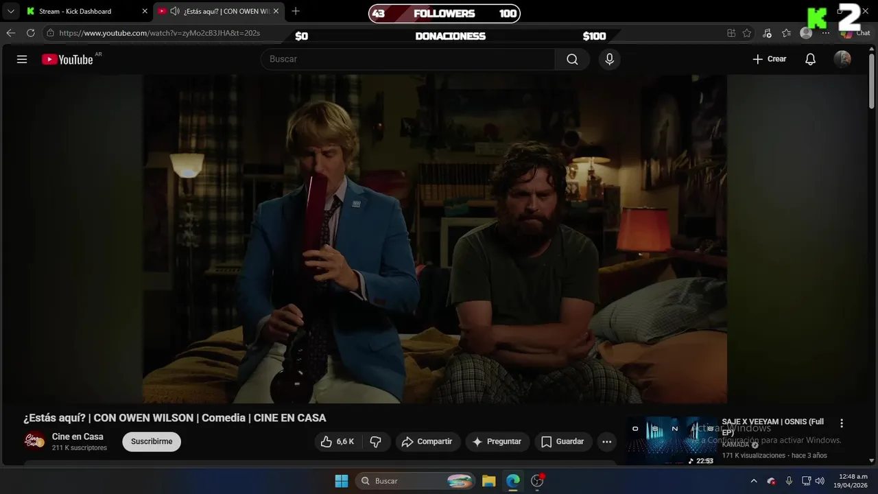This screenshot has width=878, height=494.
Task: Go to YouTube home via logo
Action: tap(67, 60)
